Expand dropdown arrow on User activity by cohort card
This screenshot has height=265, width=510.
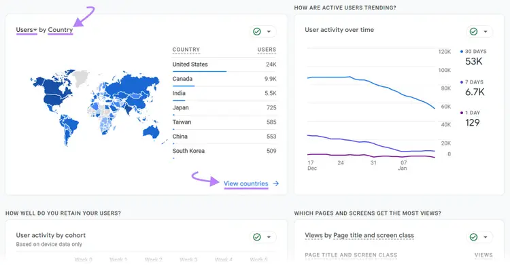tap(269, 237)
